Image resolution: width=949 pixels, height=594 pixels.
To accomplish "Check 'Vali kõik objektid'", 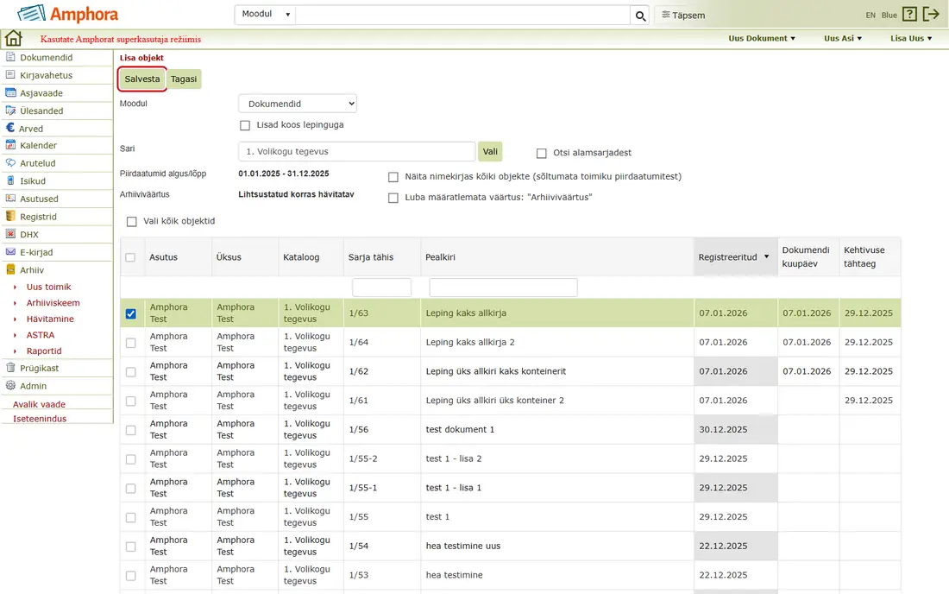I will point(132,222).
